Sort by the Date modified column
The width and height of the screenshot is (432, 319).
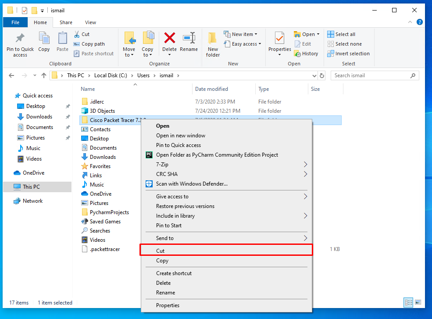223,89
